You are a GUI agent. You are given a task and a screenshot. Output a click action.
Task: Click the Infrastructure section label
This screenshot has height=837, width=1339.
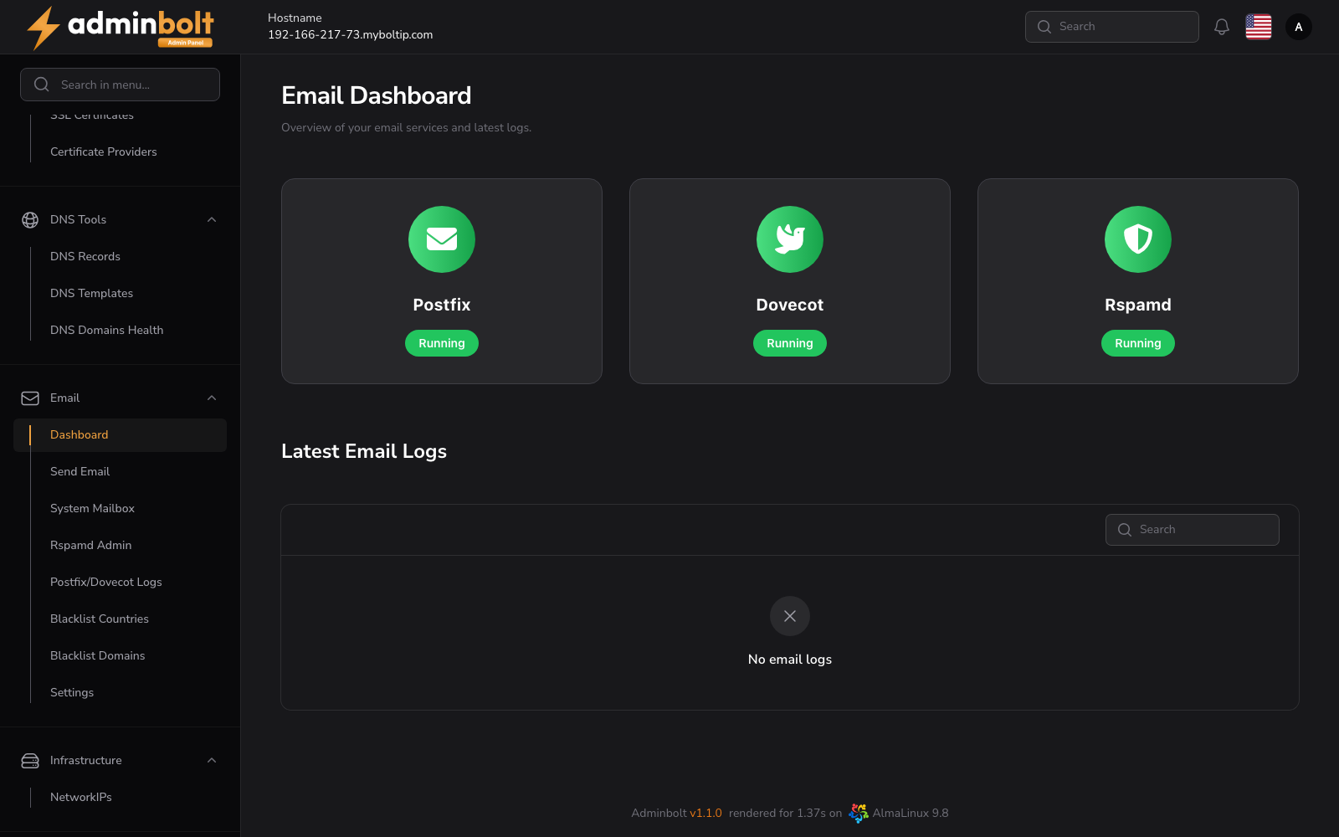[86, 760]
